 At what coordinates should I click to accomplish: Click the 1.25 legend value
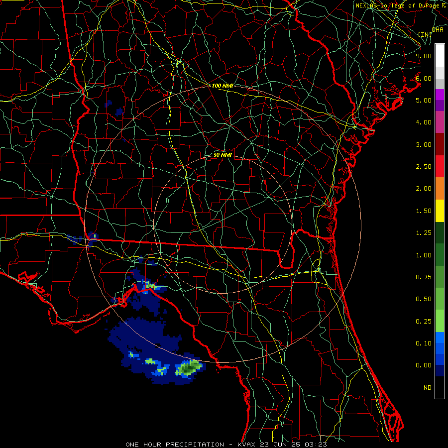click(424, 233)
